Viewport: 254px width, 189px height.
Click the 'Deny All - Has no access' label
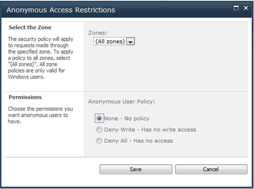tap(138, 141)
